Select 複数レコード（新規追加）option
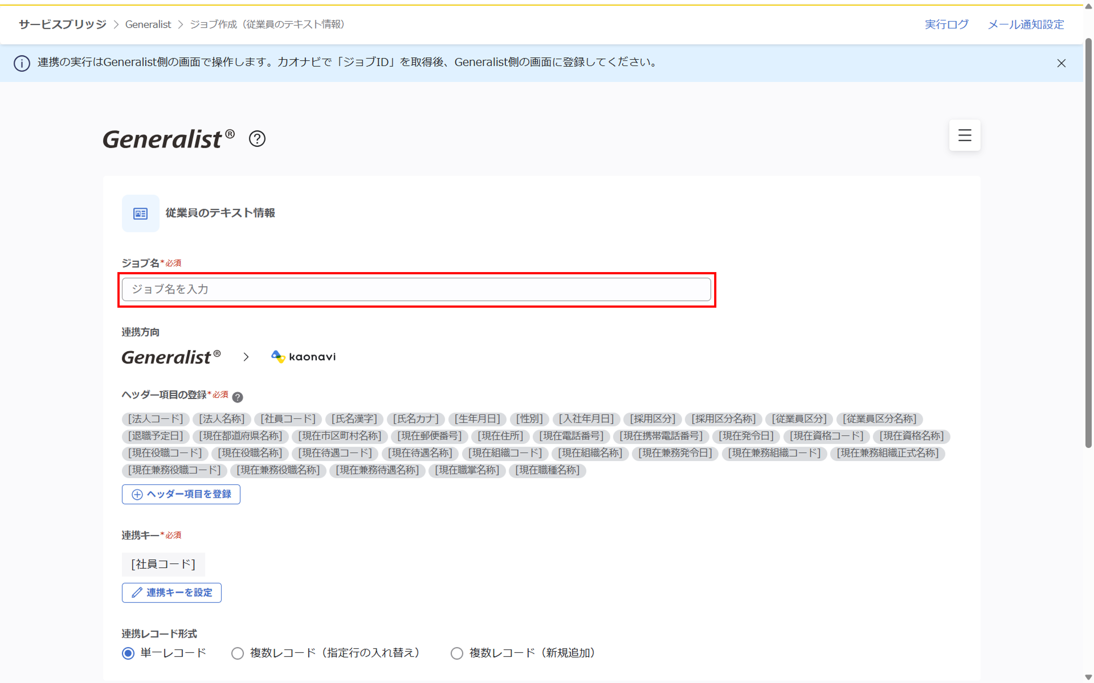 (457, 653)
